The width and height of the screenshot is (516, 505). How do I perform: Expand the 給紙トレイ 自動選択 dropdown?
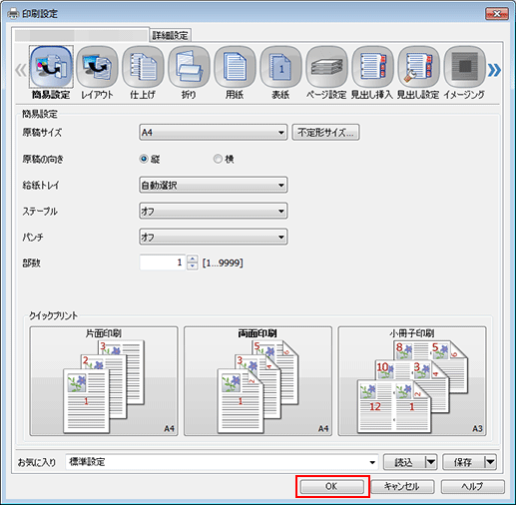pos(214,185)
